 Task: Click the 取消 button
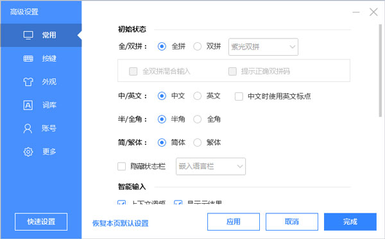292,222
